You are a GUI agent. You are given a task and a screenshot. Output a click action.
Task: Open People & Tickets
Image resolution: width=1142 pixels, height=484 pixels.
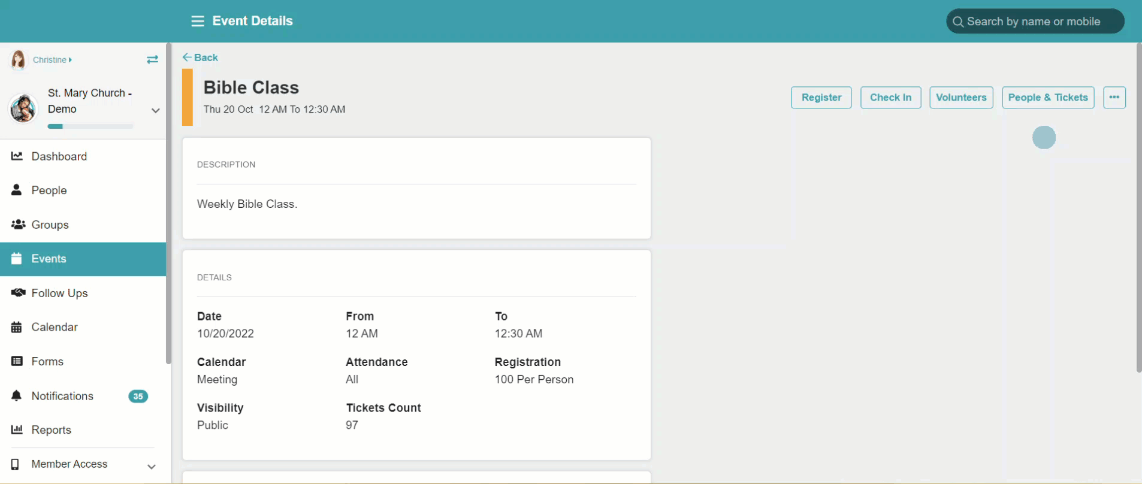tap(1048, 98)
